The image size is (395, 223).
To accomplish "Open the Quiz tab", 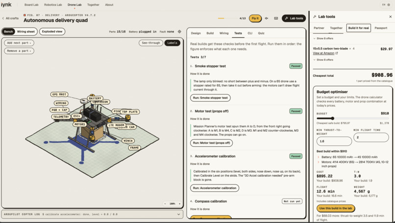I will click(x=261, y=33).
